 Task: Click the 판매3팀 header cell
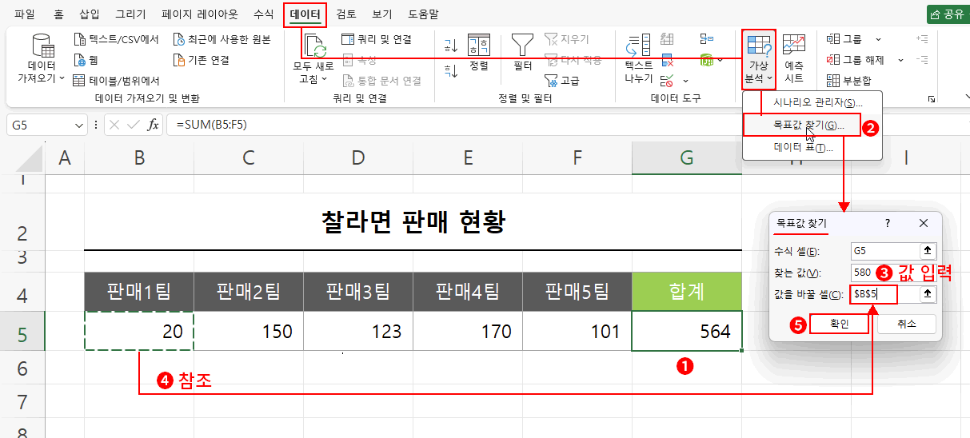coord(358,292)
